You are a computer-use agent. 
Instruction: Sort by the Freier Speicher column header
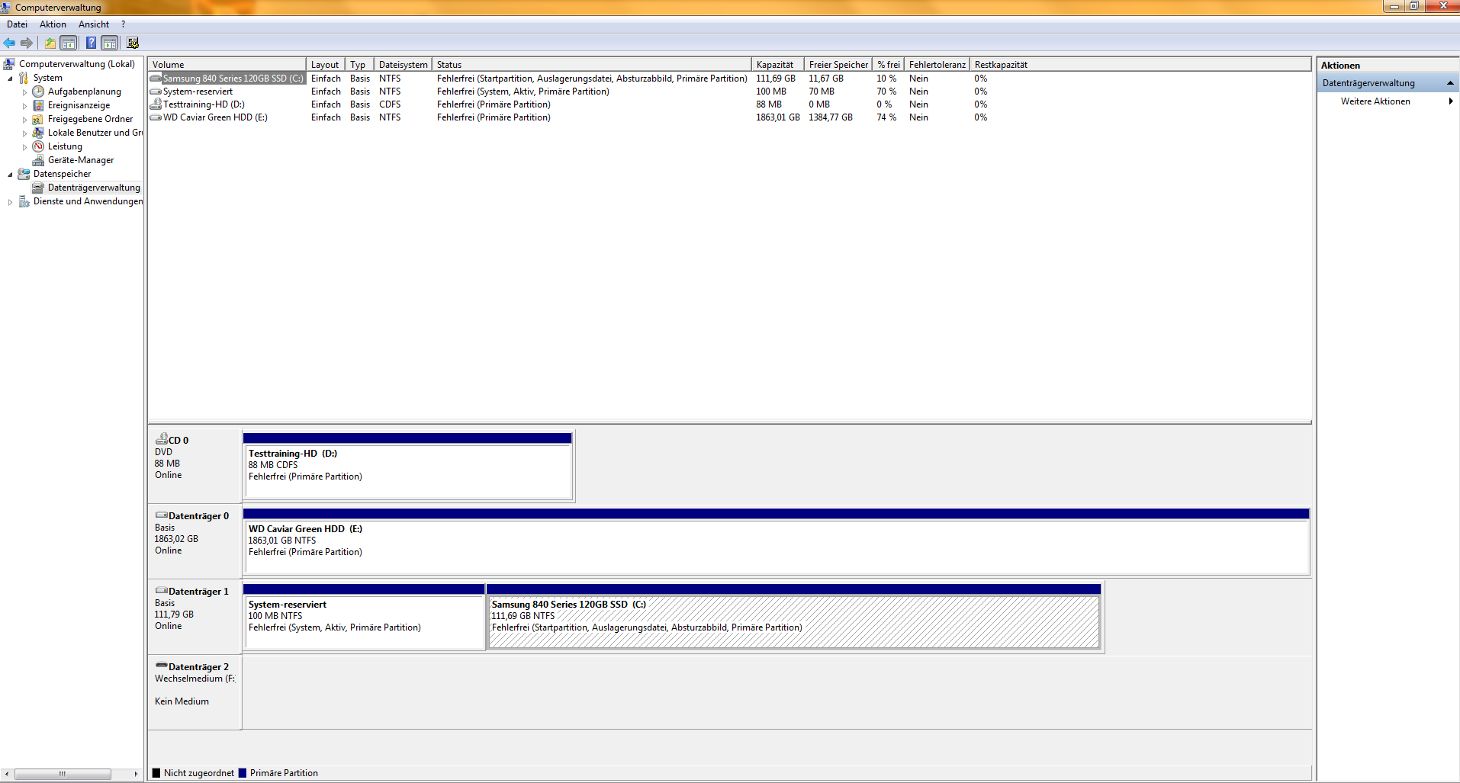tap(838, 65)
